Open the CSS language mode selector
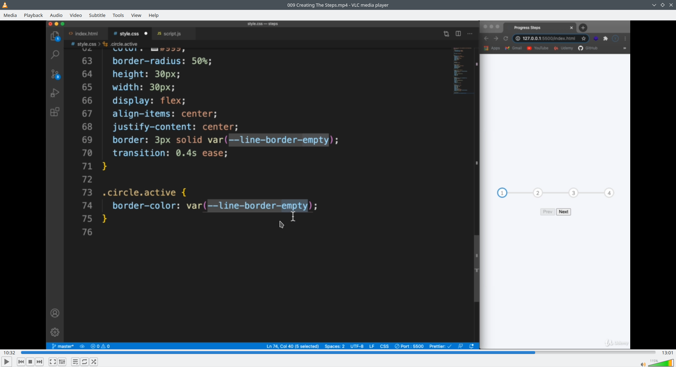Screen dimensions: 676x367 pyautogui.click(x=384, y=346)
